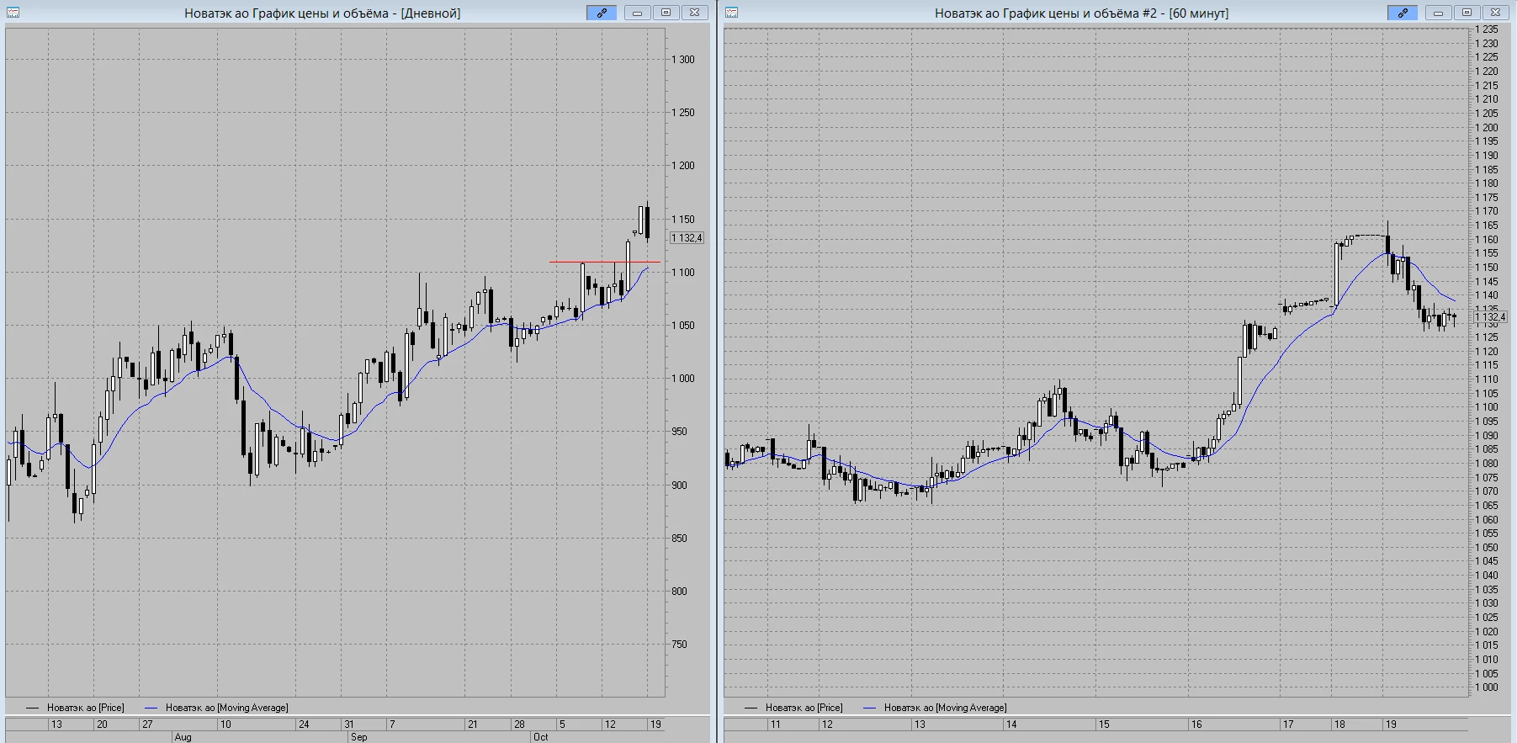Close the 60-minute chart window

(x=1495, y=13)
